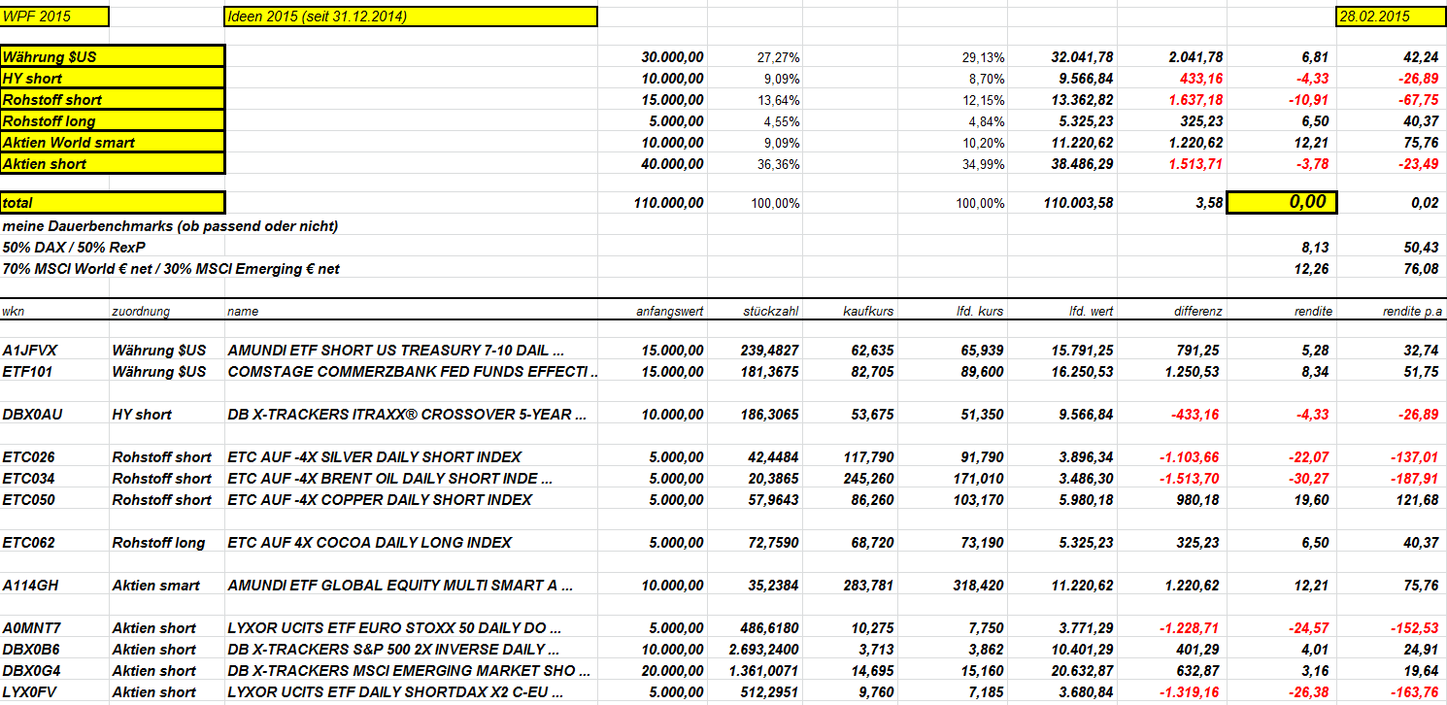
Task: Select the date cell "28.02.2015"
Action: (1389, 17)
